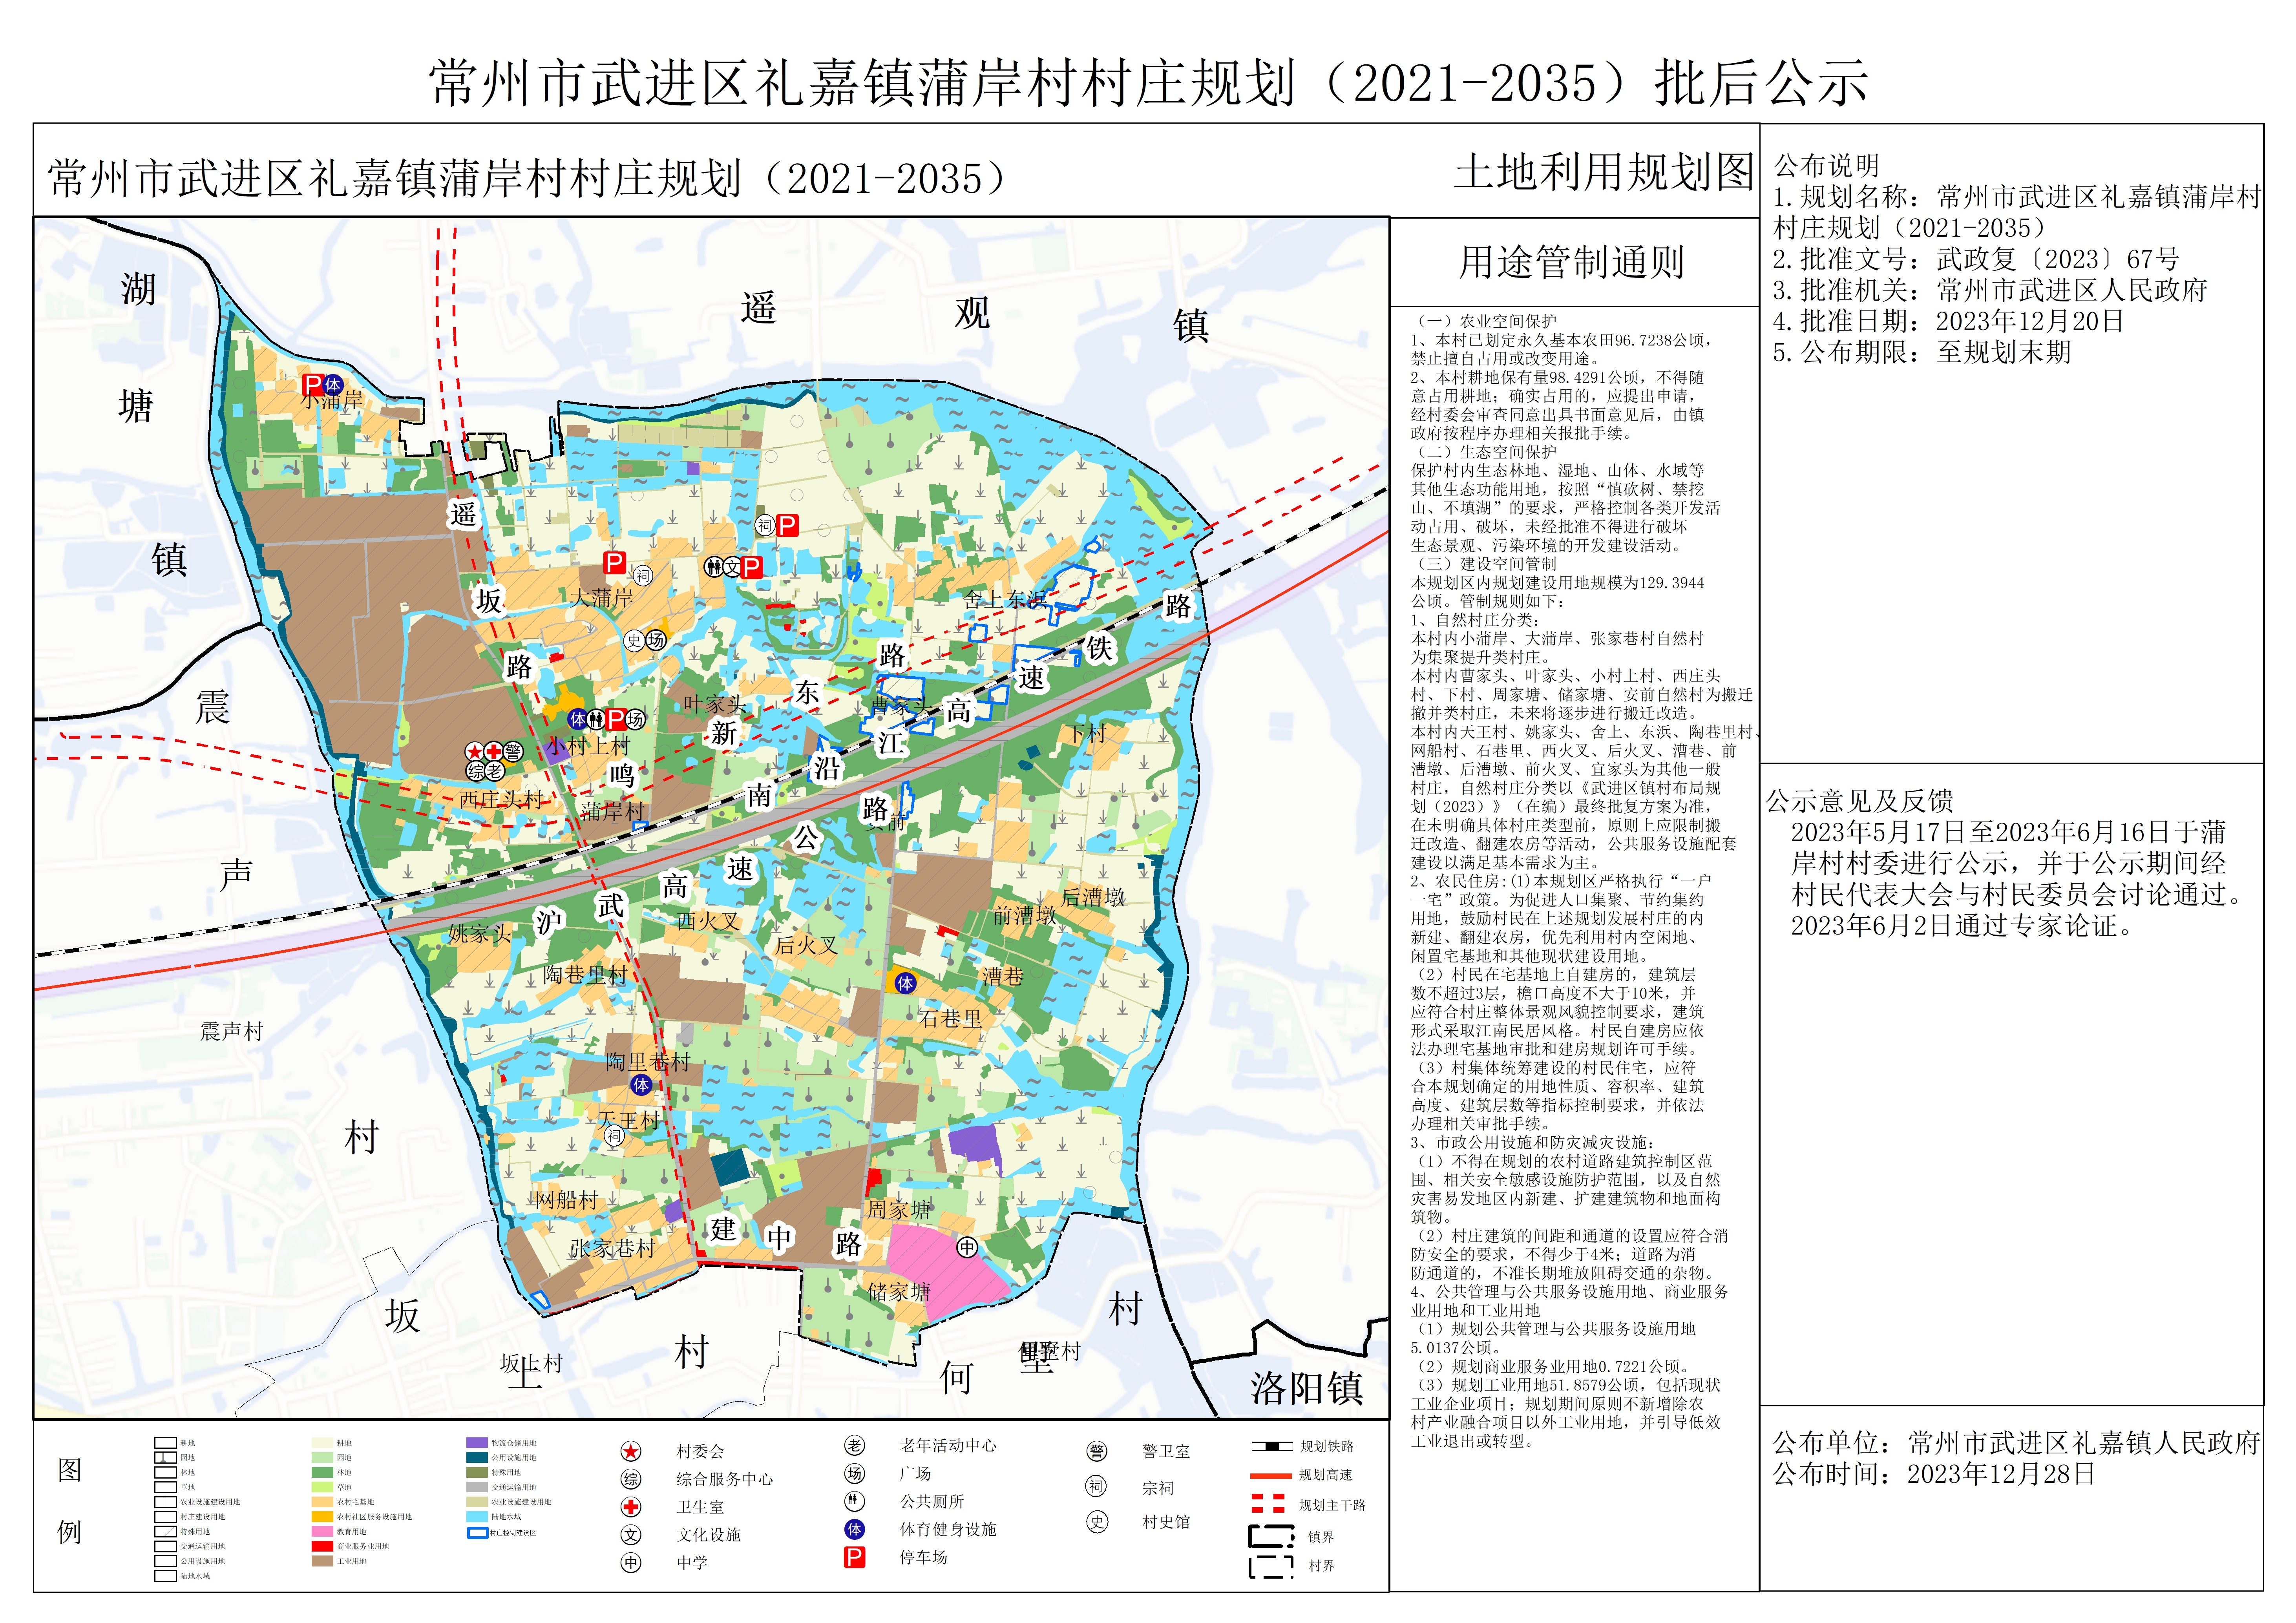The width and height of the screenshot is (2296, 1623).
Task: Click the 用途管制通则 heading
Action: 1572,263
